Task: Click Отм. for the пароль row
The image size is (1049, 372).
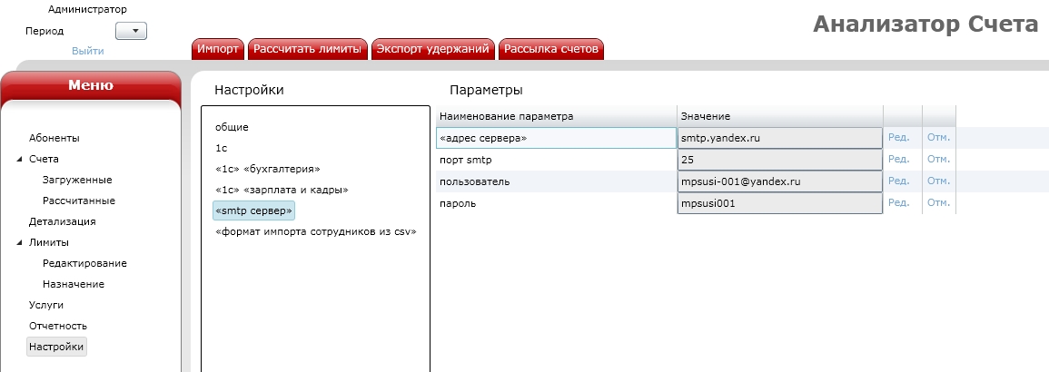Action: pos(938,202)
